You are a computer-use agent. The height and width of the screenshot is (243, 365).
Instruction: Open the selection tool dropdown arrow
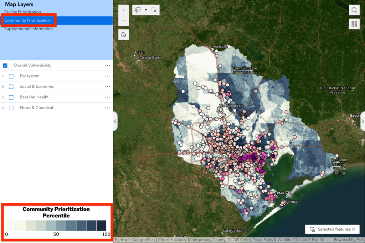(x=146, y=10)
